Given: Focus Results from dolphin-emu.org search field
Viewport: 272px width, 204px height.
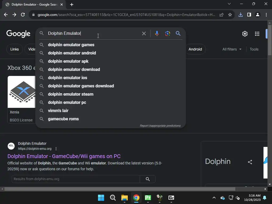Looking at the screenshot, I should [76, 179].
